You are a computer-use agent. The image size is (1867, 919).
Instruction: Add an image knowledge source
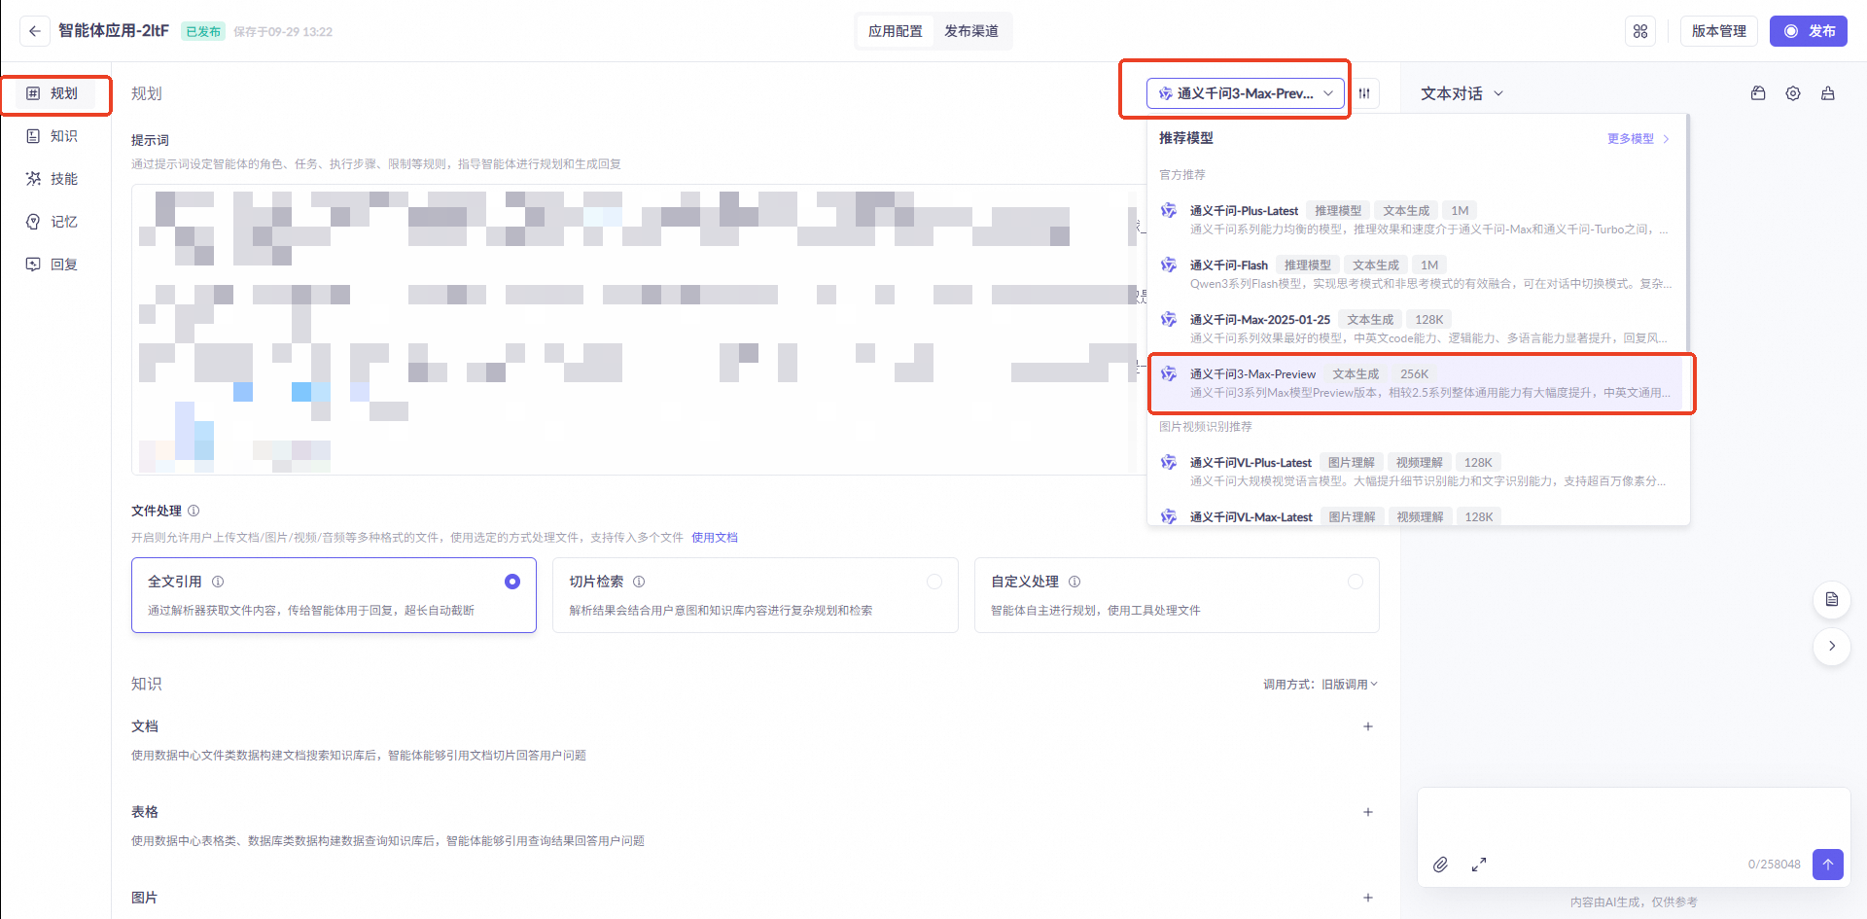[1368, 898]
